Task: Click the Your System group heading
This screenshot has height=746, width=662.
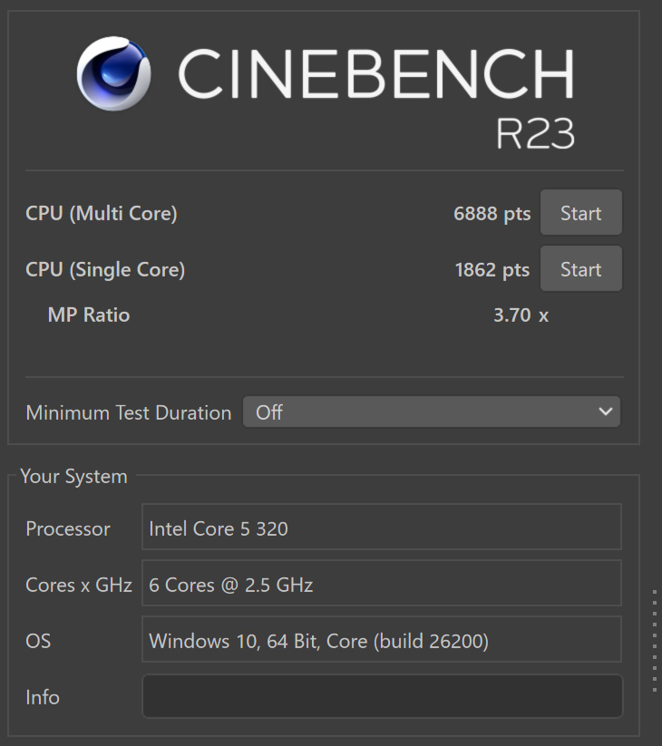Action: point(73,476)
